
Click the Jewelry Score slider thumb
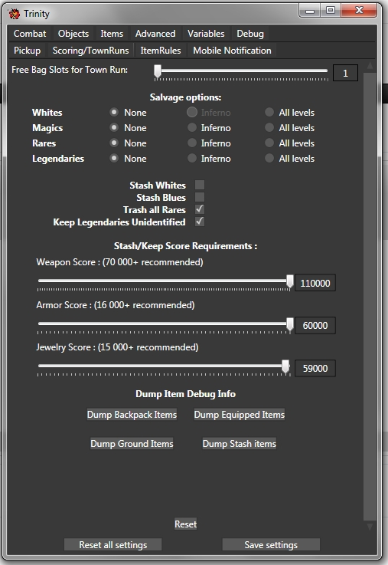click(x=285, y=366)
